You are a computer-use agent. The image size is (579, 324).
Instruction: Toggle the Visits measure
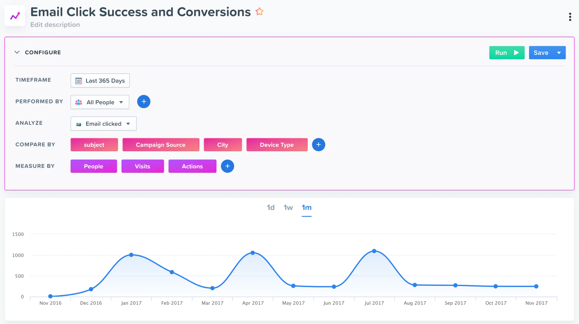[x=143, y=166]
